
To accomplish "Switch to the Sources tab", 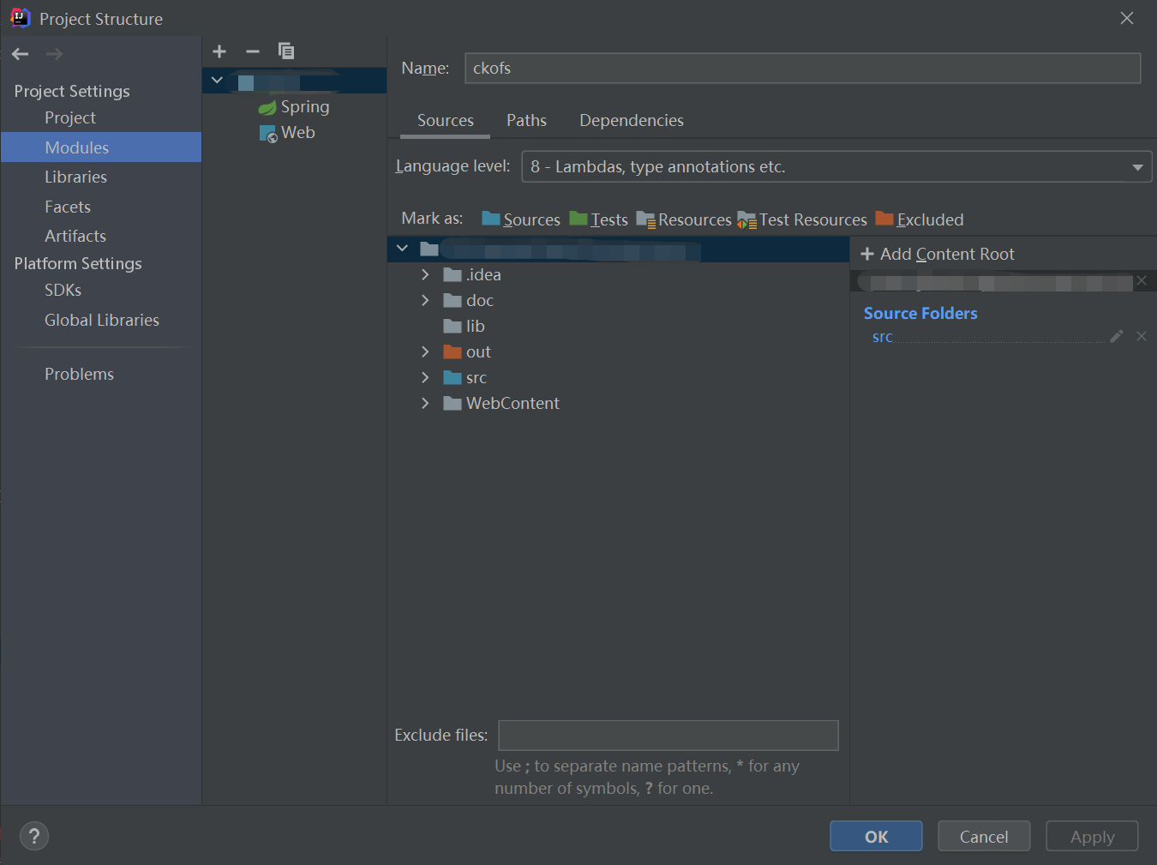I will tap(445, 121).
